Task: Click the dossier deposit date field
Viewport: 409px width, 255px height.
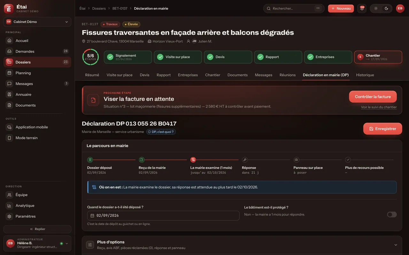Action: (163, 215)
